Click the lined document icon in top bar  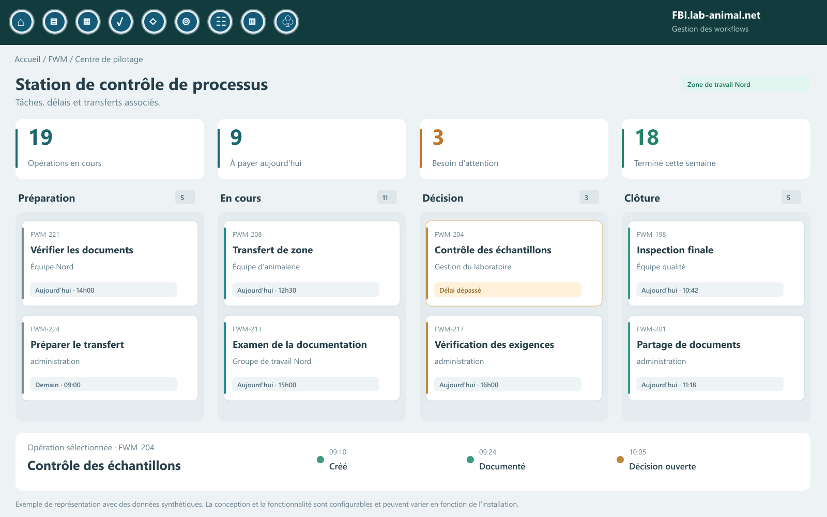55,22
